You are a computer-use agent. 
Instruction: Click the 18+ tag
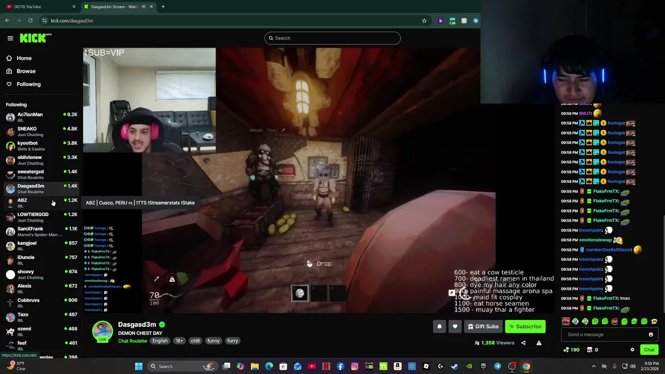click(x=179, y=341)
